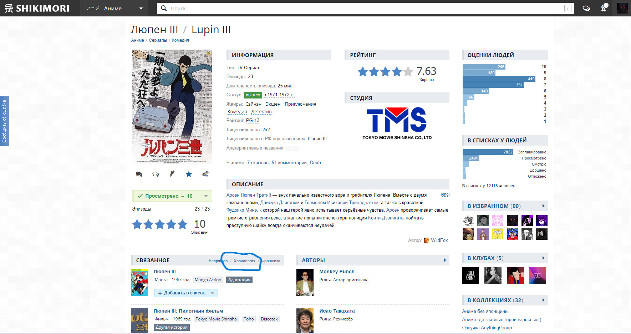Click the Shikimori logo in the header
Image resolution: width=631 pixels, height=334 pixels.
[37, 8]
